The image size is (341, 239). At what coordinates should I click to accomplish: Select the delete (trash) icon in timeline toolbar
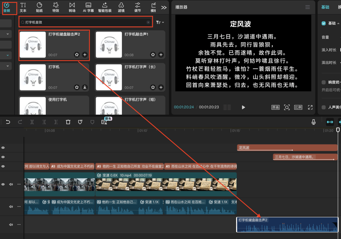(x=68, y=122)
